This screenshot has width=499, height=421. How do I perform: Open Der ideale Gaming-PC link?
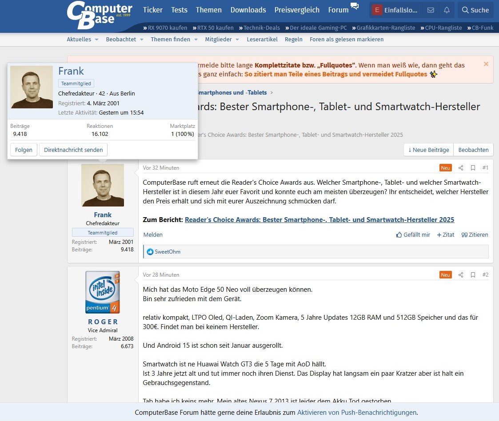(316, 28)
